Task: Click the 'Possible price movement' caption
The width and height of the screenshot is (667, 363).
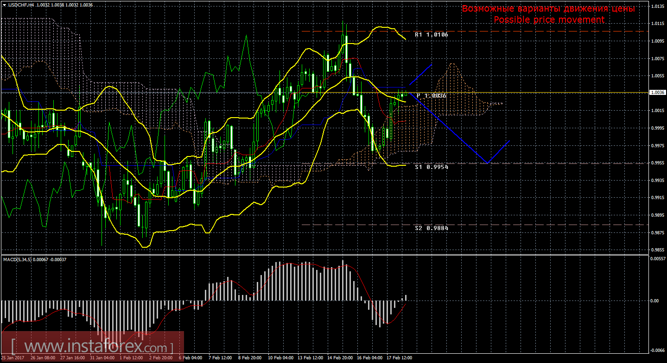Action: click(x=549, y=19)
